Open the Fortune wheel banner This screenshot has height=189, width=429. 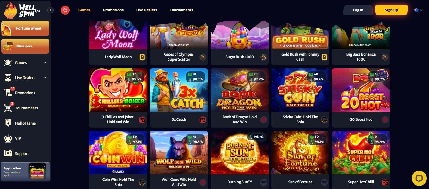(25, 28)
